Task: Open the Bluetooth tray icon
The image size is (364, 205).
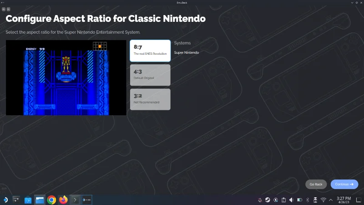Action: (308, 200)
